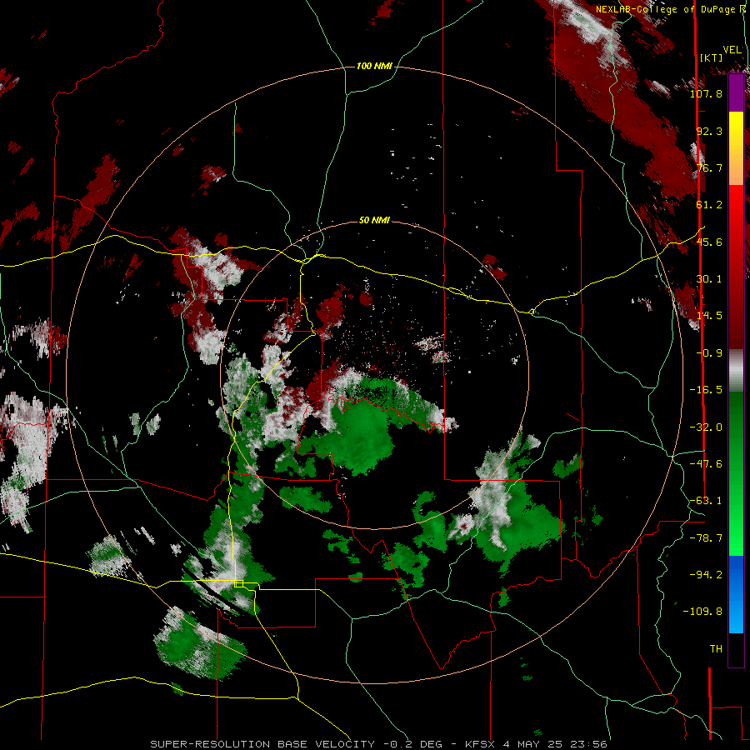Click the [KT] units label
The height and width of the screenshot is (750, 750).
click(x=711, y=57)
